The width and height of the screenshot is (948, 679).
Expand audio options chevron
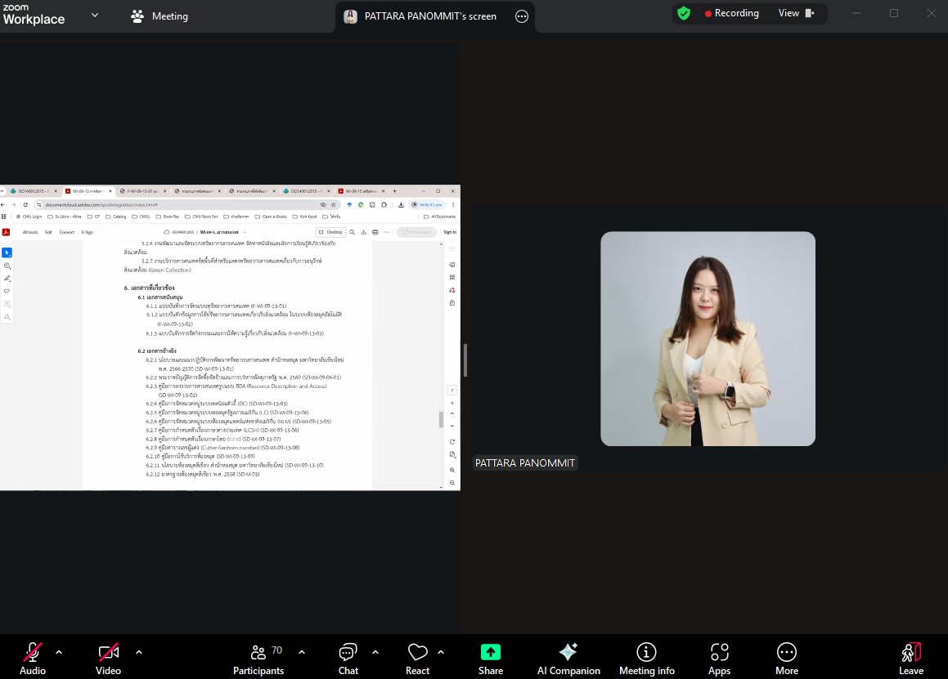tap(59, 652)
